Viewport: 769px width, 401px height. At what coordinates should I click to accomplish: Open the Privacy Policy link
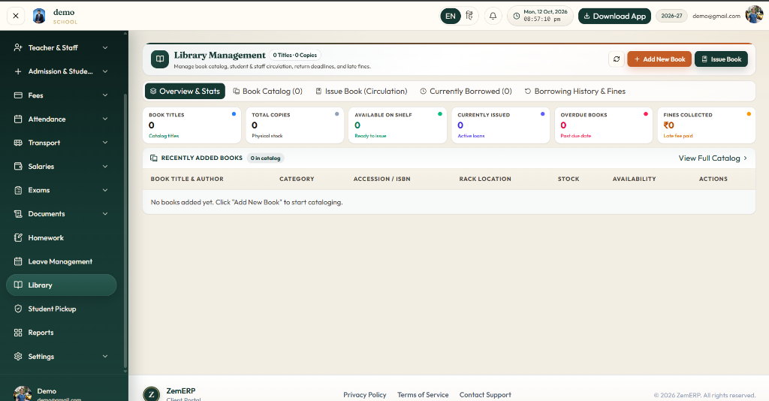[364, 395]
